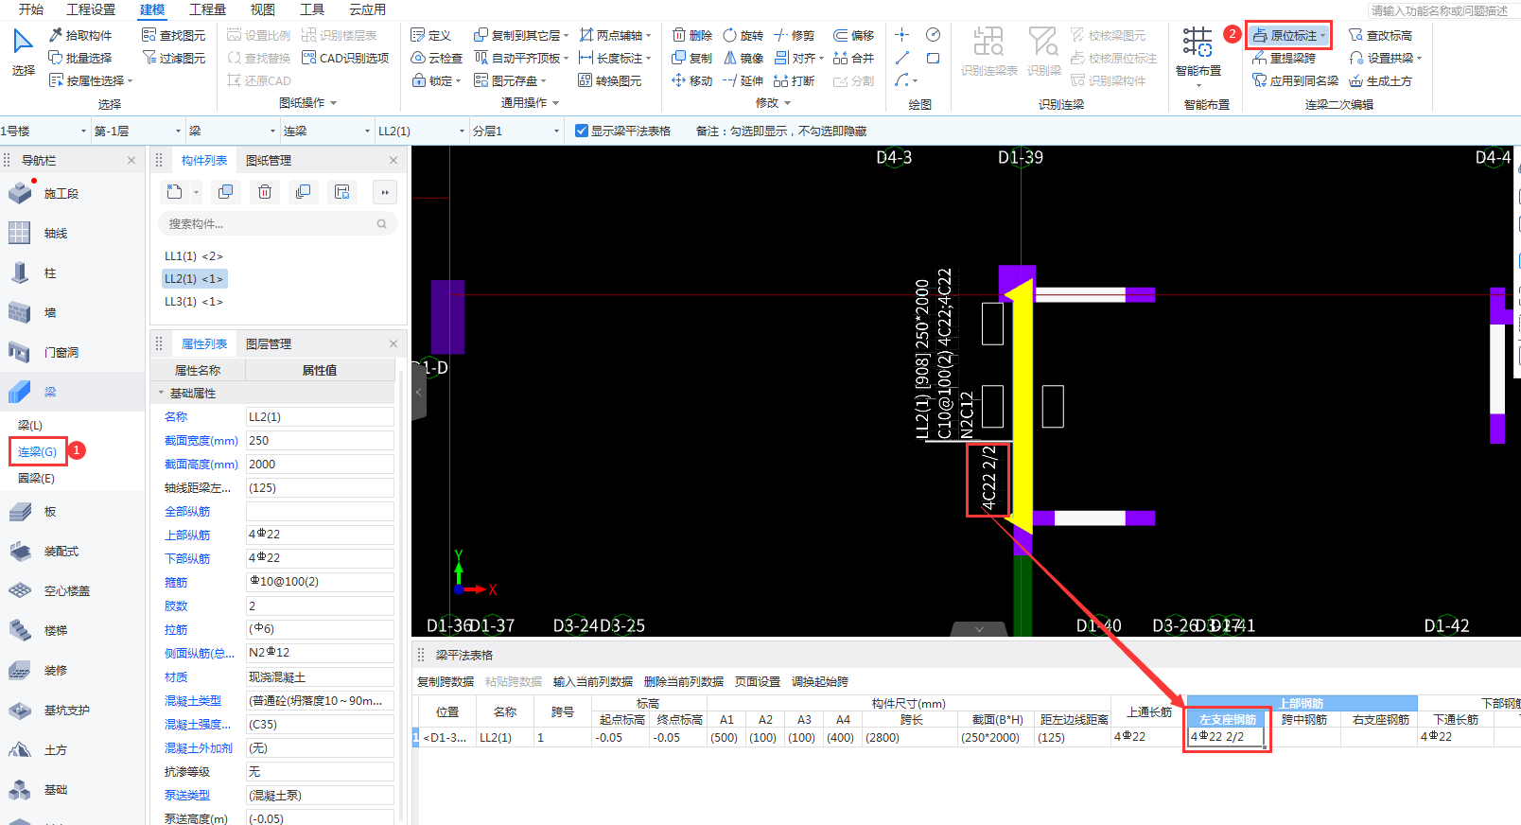
Task: Select LL1(1) in component list
Action: pyautogui.click(x=194, y=256)
